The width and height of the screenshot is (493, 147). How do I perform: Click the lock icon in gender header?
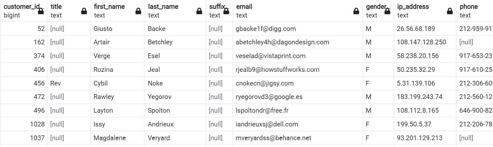tap(387, 11)
